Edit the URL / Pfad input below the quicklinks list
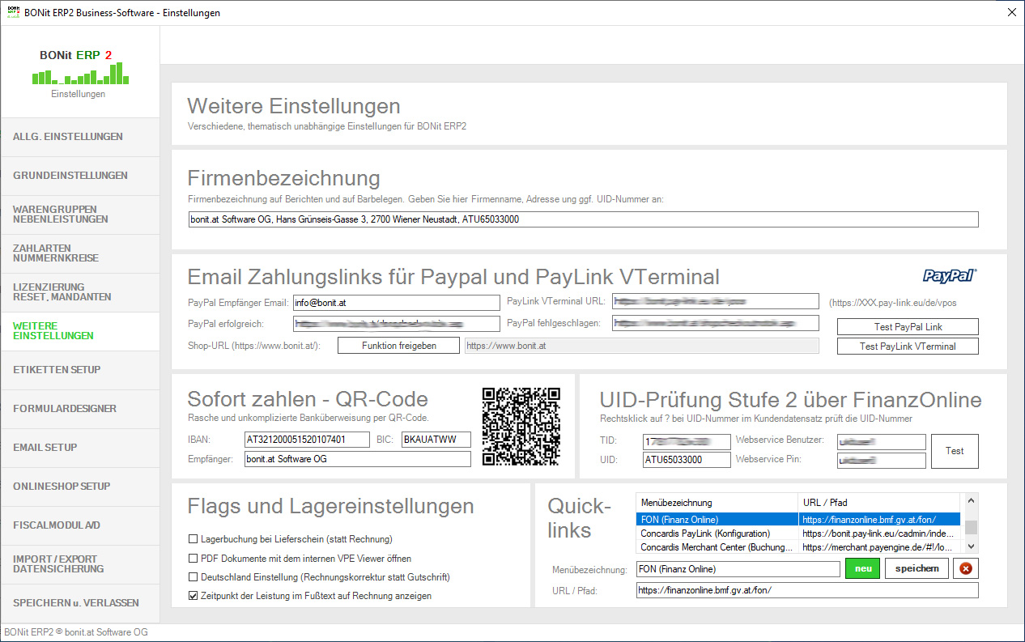 point(807,591)
